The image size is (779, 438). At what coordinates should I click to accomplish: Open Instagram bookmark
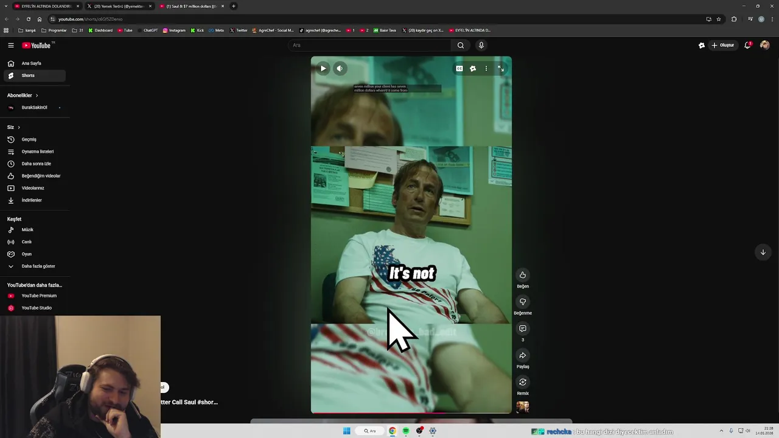[x=174, y=30]
